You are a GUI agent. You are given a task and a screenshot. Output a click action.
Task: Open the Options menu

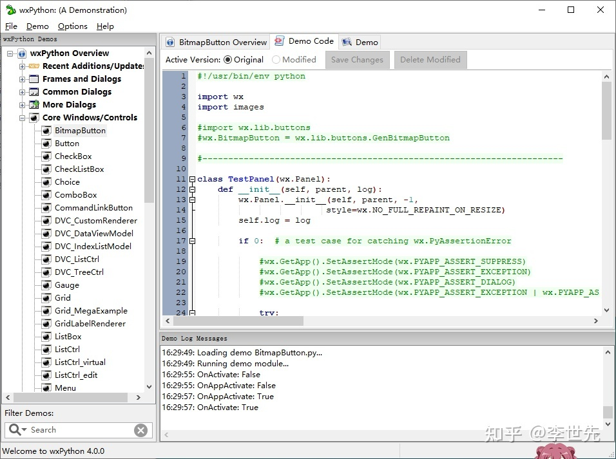[73, 26]
